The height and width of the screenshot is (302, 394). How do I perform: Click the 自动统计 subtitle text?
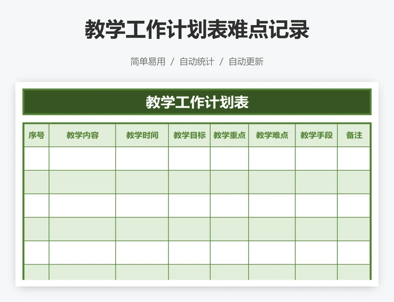[x=197, y=62]
